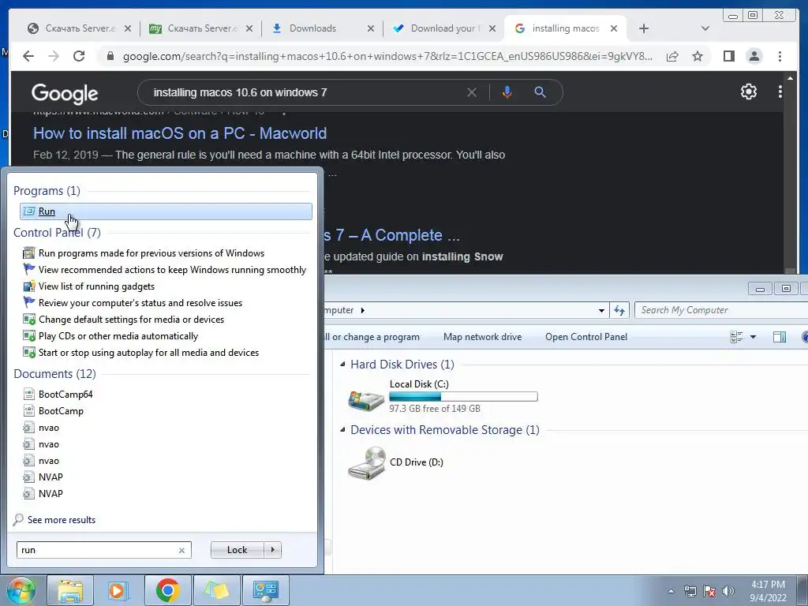This screenshot has height=606, width=808.
Task: Click the Search My Computer field
Action: pos(721,310)
